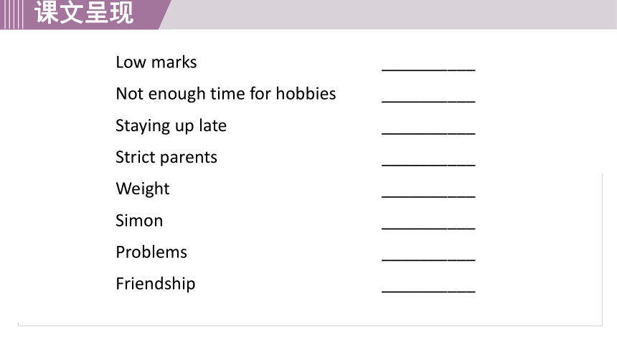617x347 pixels.
Task: Select the 'Staying up late' text
Action: click(171, 126)
